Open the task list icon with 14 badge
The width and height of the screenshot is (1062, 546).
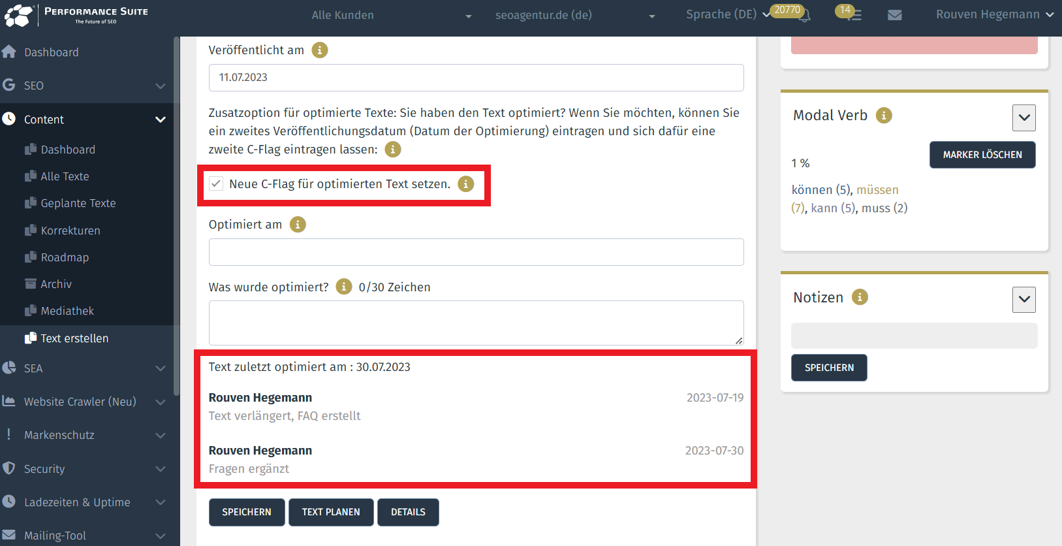854,15
